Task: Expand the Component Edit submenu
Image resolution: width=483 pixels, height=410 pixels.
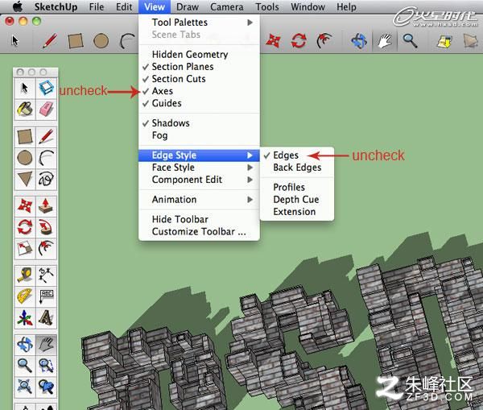Action: (x=199, y=180)
